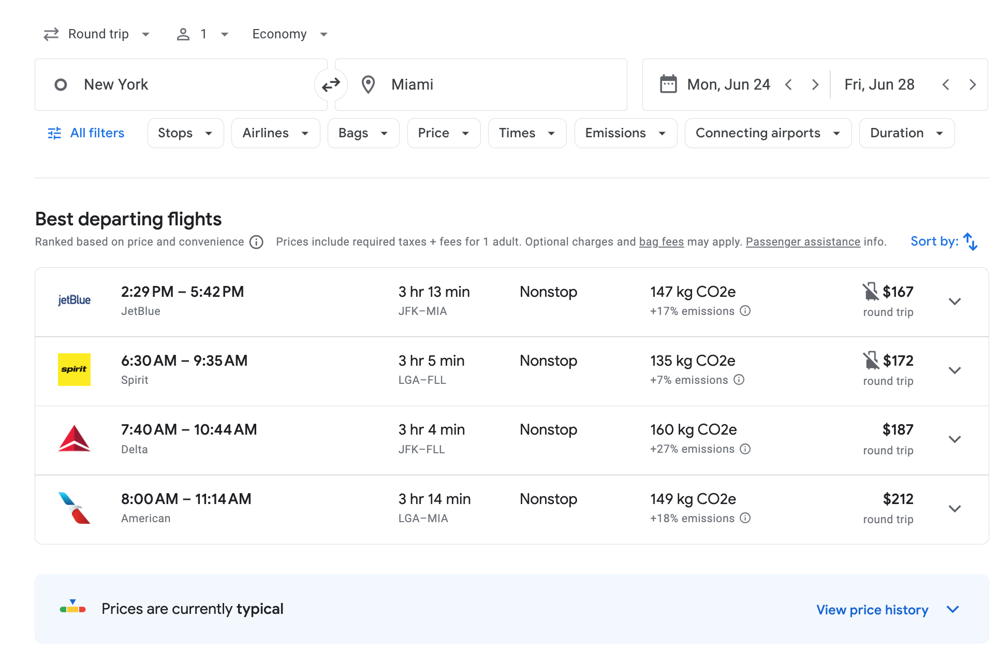This screenshot has width=999, height=661.
Task: Click emissions info icon for JetBlue flight
Action: (x=745, y=311)
